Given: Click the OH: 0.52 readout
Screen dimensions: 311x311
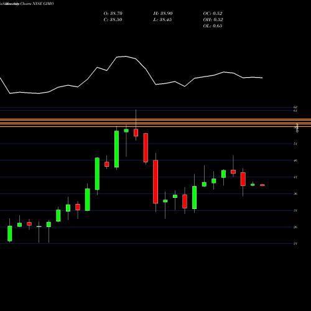Looking at the screenshot, I should click(213, 20).
